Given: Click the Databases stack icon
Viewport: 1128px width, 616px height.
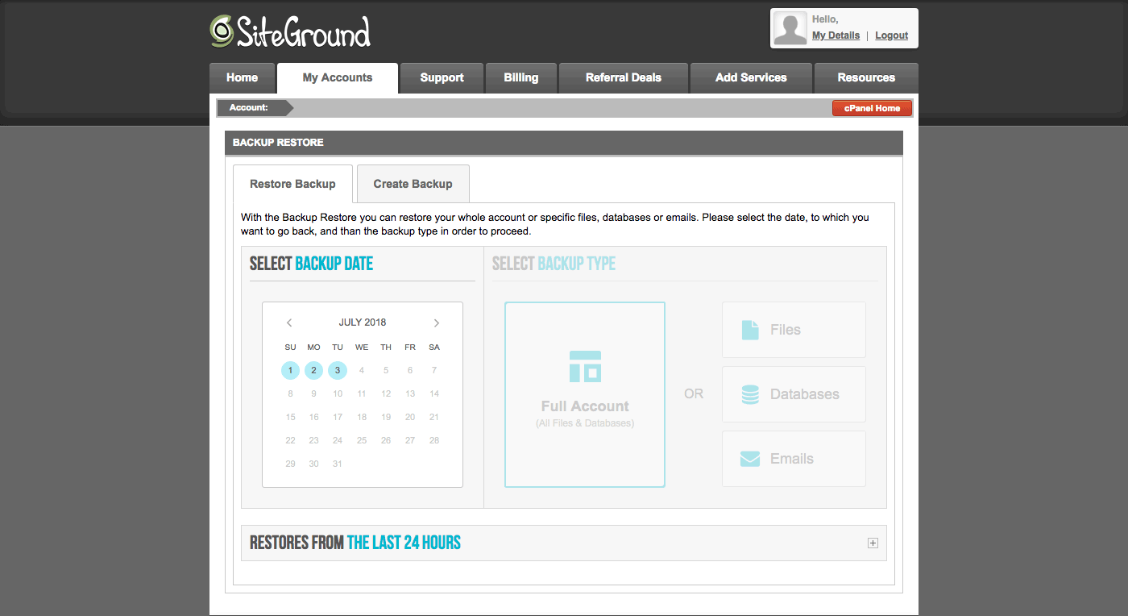Looking at the screenshot, I should [x=750, y=394].
